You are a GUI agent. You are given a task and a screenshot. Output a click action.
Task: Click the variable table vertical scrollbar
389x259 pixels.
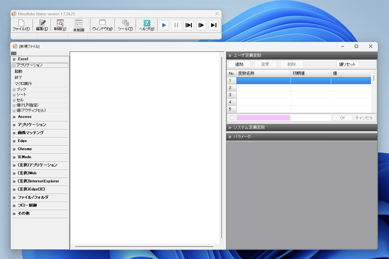[x=374, y=78]
